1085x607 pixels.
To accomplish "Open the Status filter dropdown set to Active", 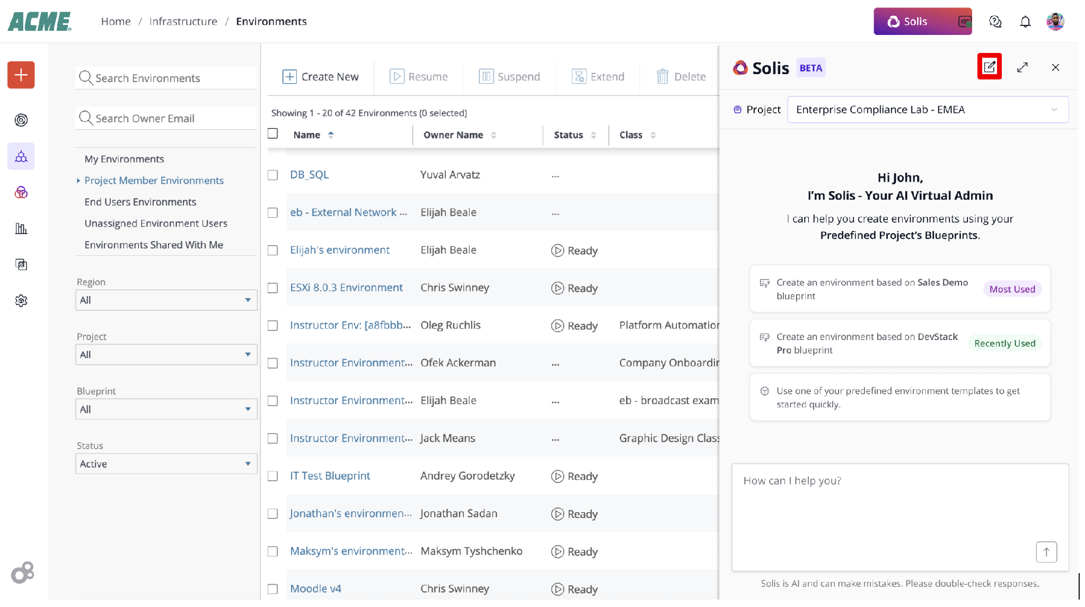I will pos(166,463).
